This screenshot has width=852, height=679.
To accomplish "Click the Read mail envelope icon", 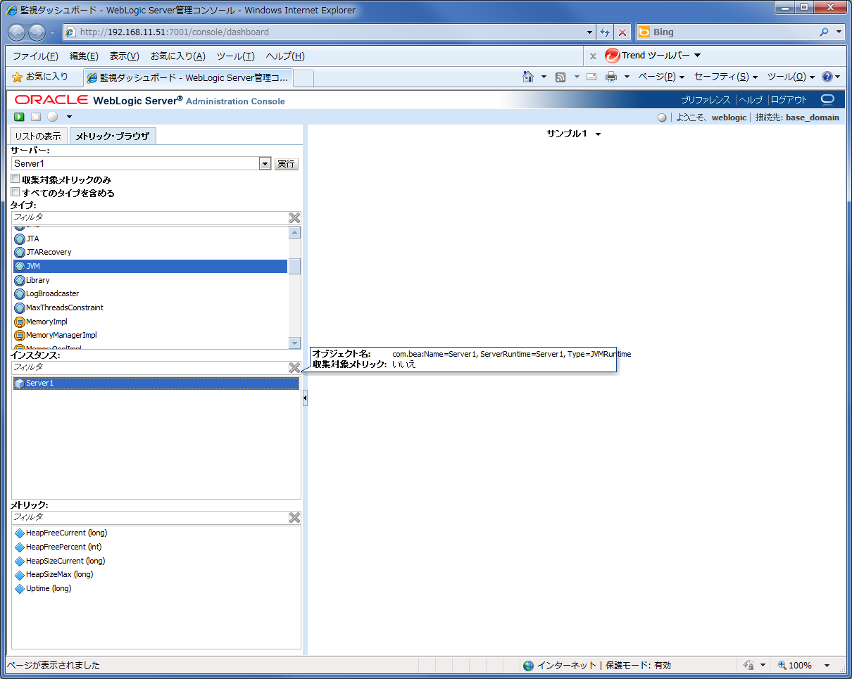I will coord(591,77).
